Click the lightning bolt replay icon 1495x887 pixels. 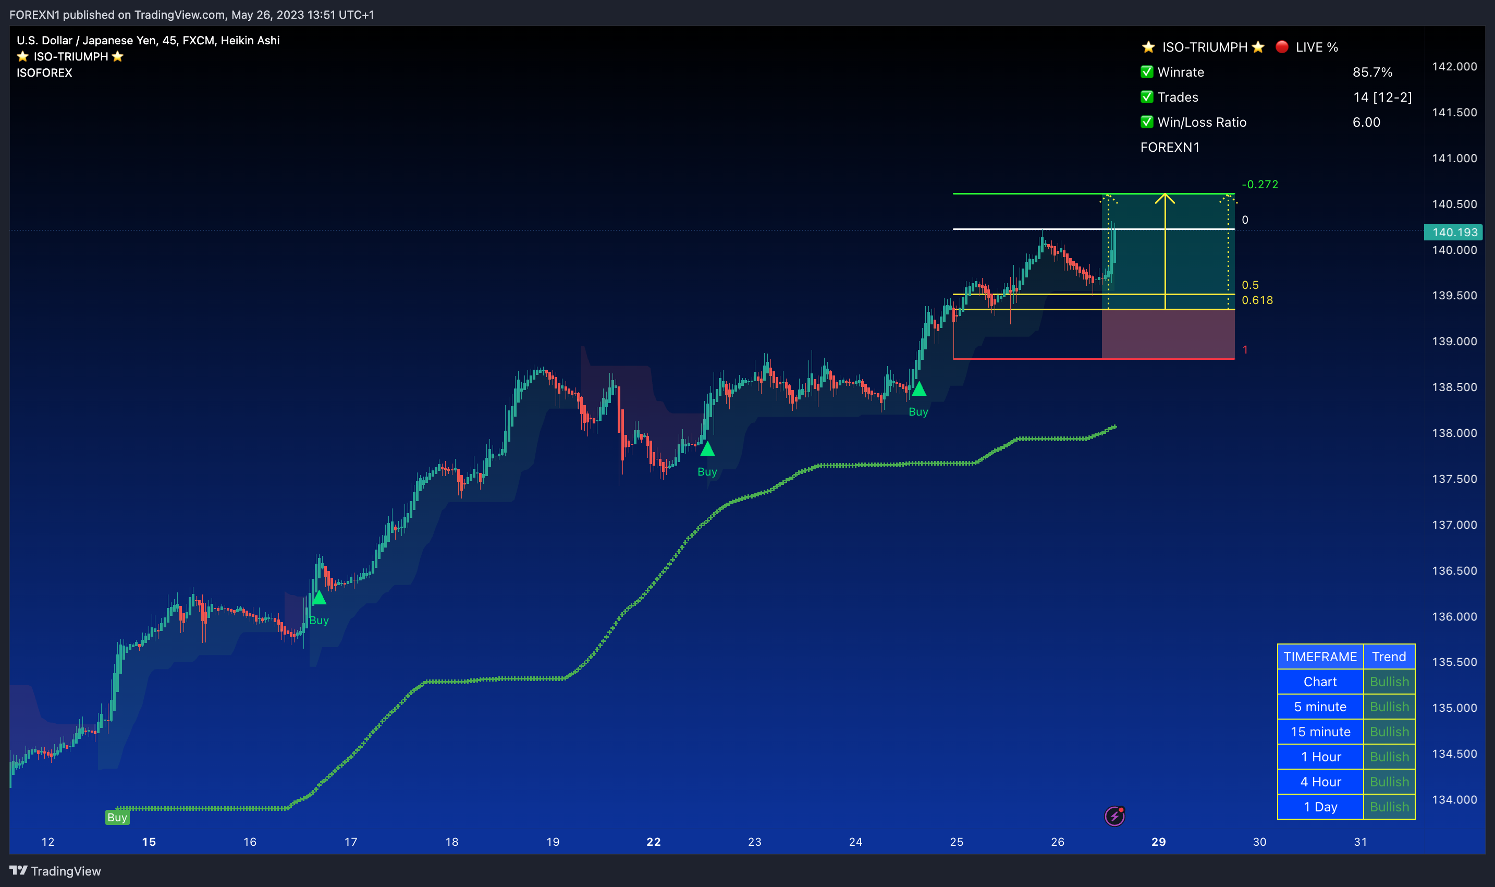point(1114,816)
